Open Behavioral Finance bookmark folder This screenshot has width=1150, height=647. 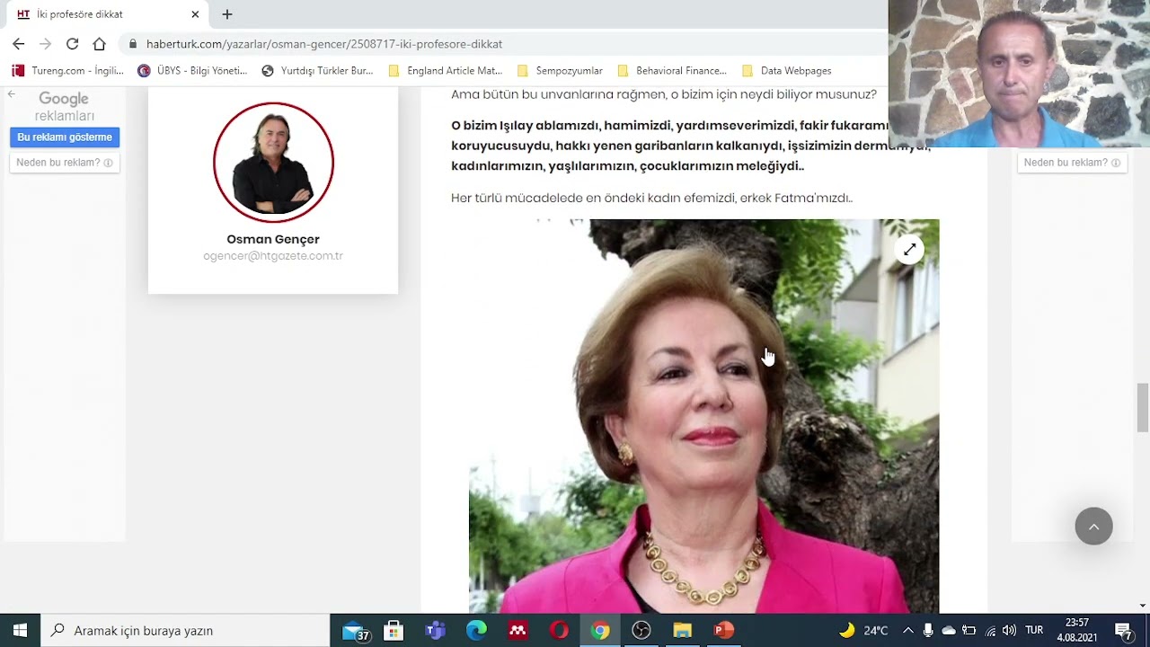pyautogui.click(x=671, y=70)
